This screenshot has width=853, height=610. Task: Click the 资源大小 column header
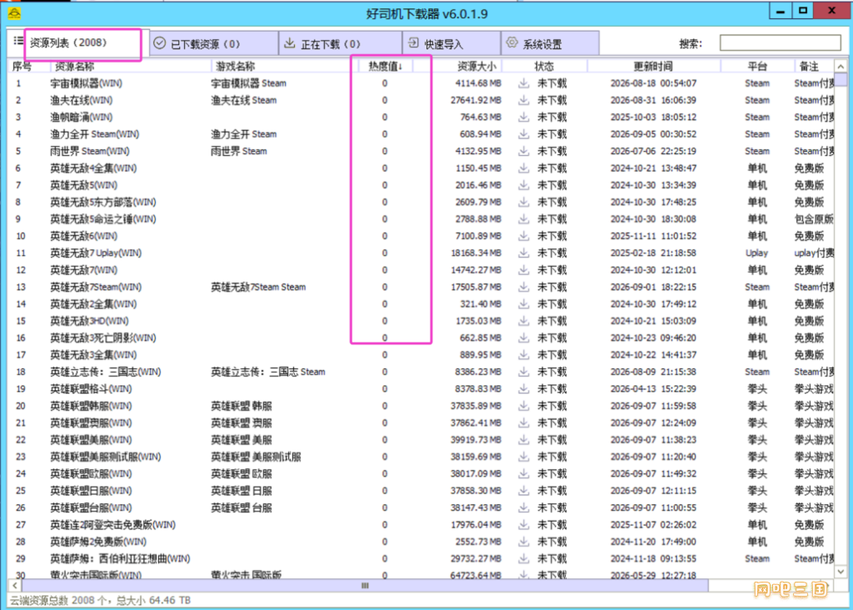click(476, 67)
